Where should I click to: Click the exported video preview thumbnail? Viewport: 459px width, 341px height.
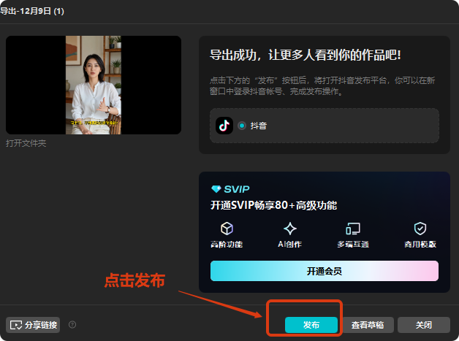[94, 85]
